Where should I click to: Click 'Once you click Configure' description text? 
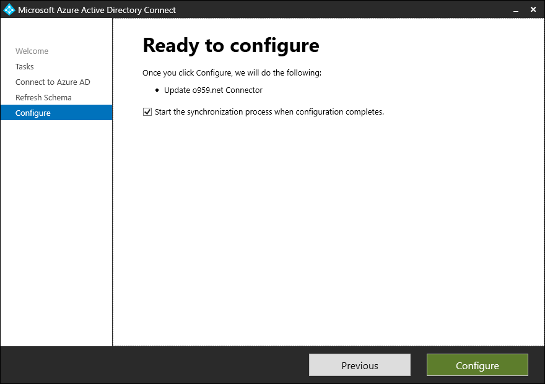232,73
